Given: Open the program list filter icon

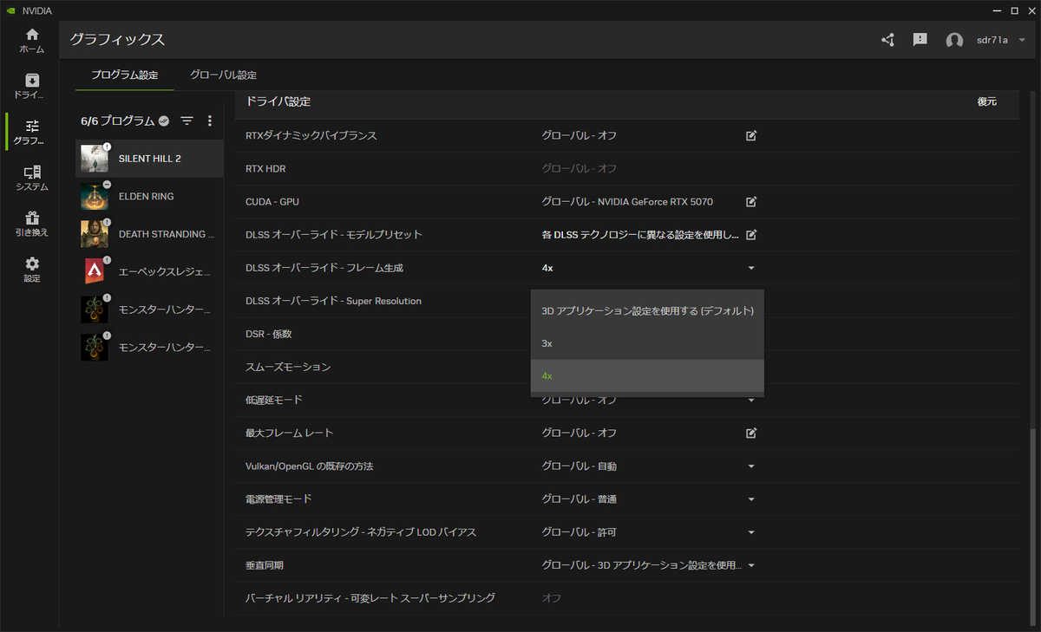Looking at the screenshot, I should pos(187,121).
